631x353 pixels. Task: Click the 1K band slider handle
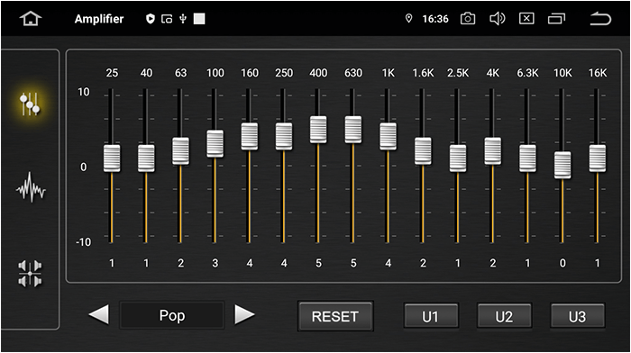[x=388, y=137]
